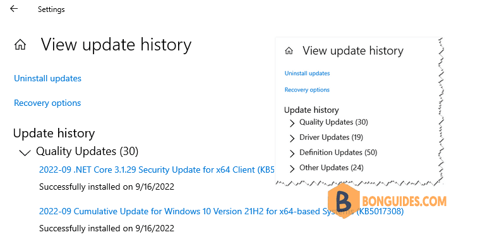The width and height of the screenshot is (485, 242).
Task: Click the Bonguides hexagon B logo
Action: pos(342,201)
